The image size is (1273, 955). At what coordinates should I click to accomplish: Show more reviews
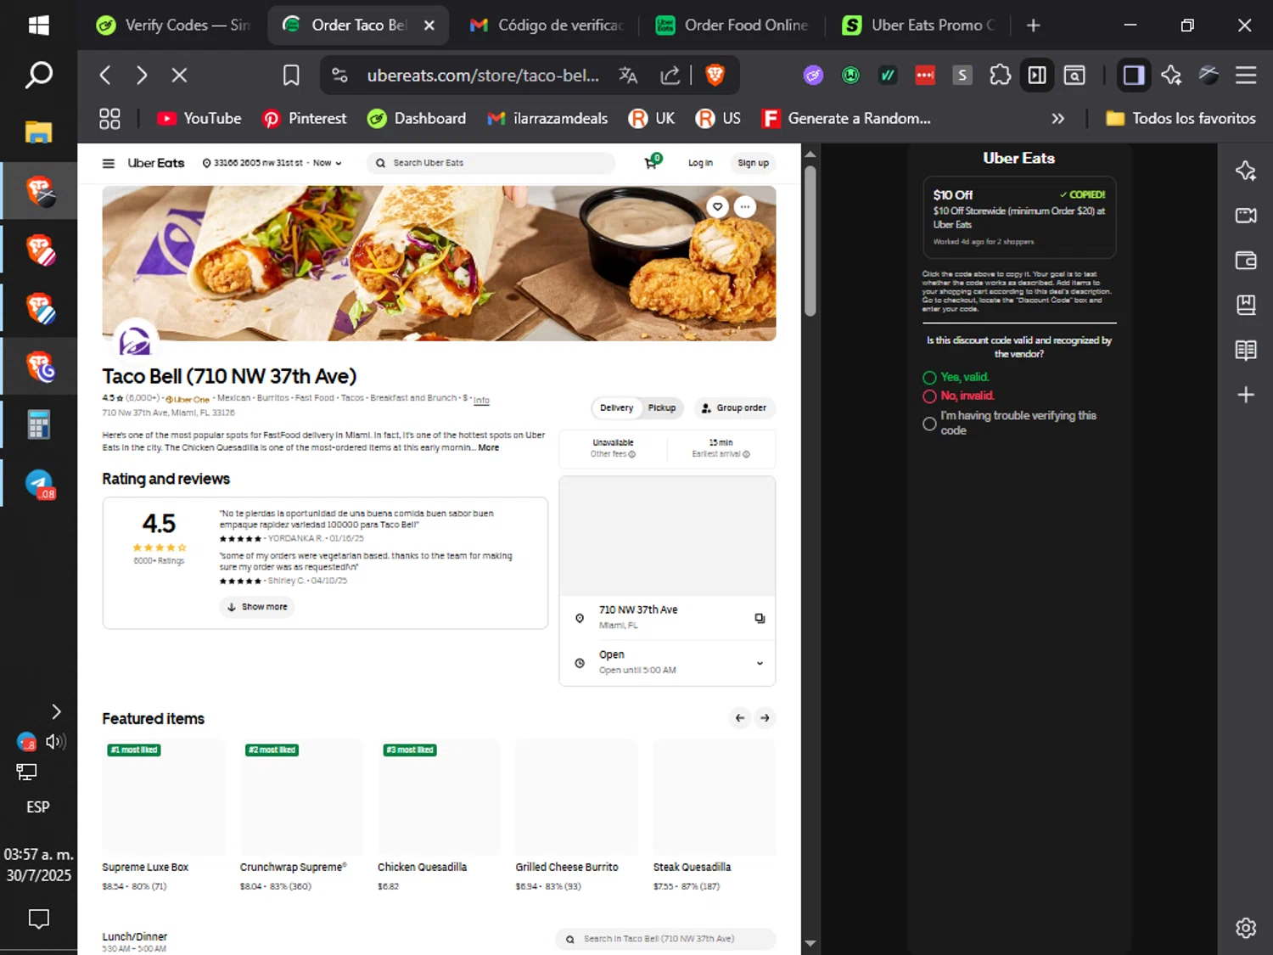point(257,607)
